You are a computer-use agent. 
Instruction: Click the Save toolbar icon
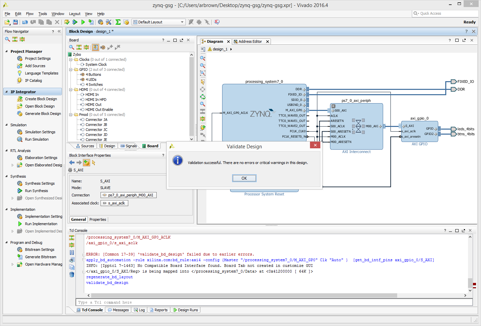pyautogui.click(x=15, y=22)
